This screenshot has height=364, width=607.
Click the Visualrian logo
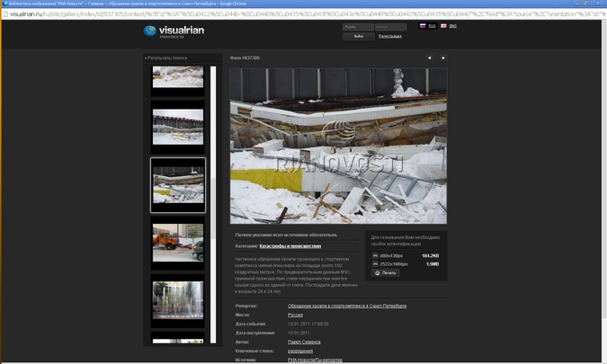tap(174, 31)
